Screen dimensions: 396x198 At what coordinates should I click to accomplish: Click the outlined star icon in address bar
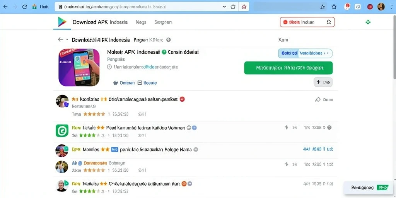point(233,7)
